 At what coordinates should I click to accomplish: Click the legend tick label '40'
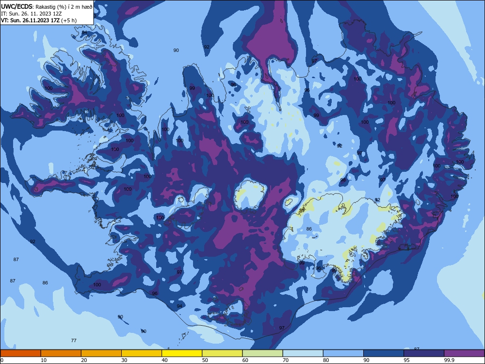coord(164,360)
